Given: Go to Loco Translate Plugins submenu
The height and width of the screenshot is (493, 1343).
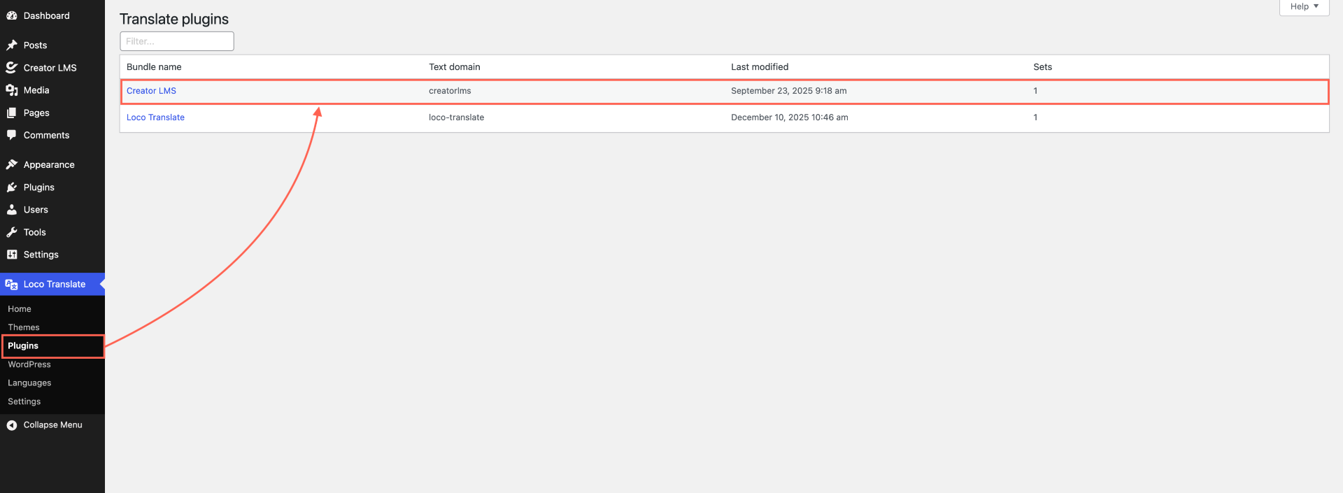Looking at the screenshot, I should click(23, 345).
